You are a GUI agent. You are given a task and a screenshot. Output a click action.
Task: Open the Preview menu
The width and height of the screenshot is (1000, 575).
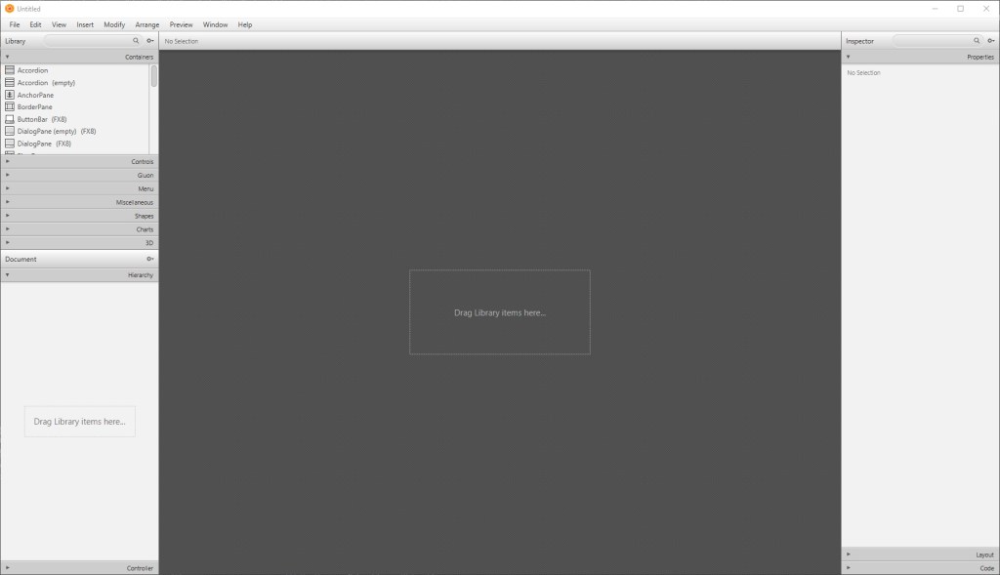181,24
